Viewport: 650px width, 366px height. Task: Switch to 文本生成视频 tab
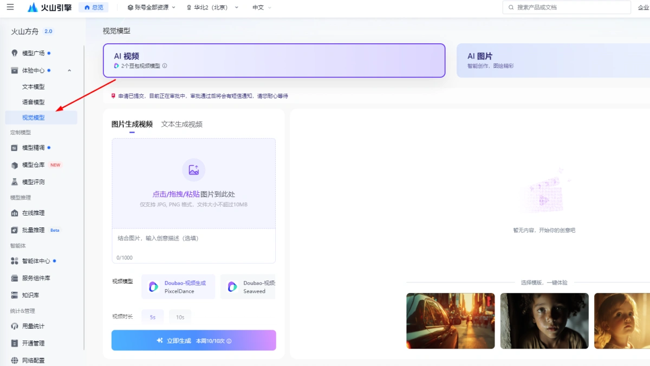click(182, 124)
